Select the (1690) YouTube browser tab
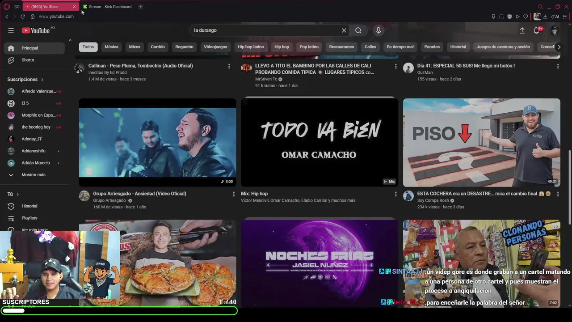 click(x=51, y=7)
